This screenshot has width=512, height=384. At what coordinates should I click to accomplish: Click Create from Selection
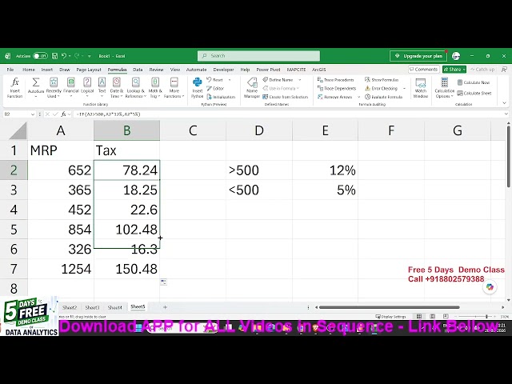pos(286,97)
